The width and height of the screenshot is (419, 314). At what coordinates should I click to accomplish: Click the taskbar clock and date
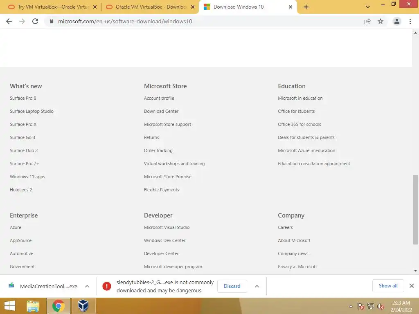pyautogui.click(x=401, y=306)
